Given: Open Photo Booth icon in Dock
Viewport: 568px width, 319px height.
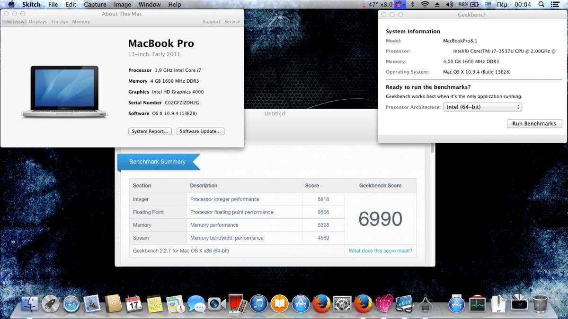Looking at the screenshot, I should (237, 303).
